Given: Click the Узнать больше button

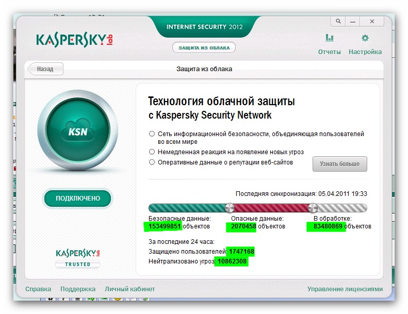Looking at the screenshot, I should [x=339, y=164].
